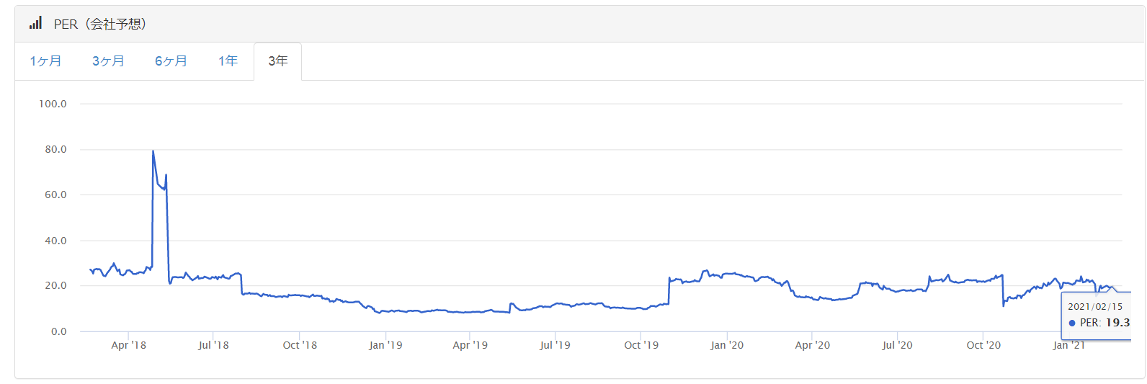This screenshot has height=384, width=1147.
Task: Click the Apr '18 x-axis label
Action: [128, 345]
